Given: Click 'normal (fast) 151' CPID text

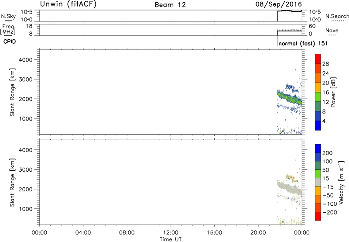Looking at the screenshot, I should 303,43.
